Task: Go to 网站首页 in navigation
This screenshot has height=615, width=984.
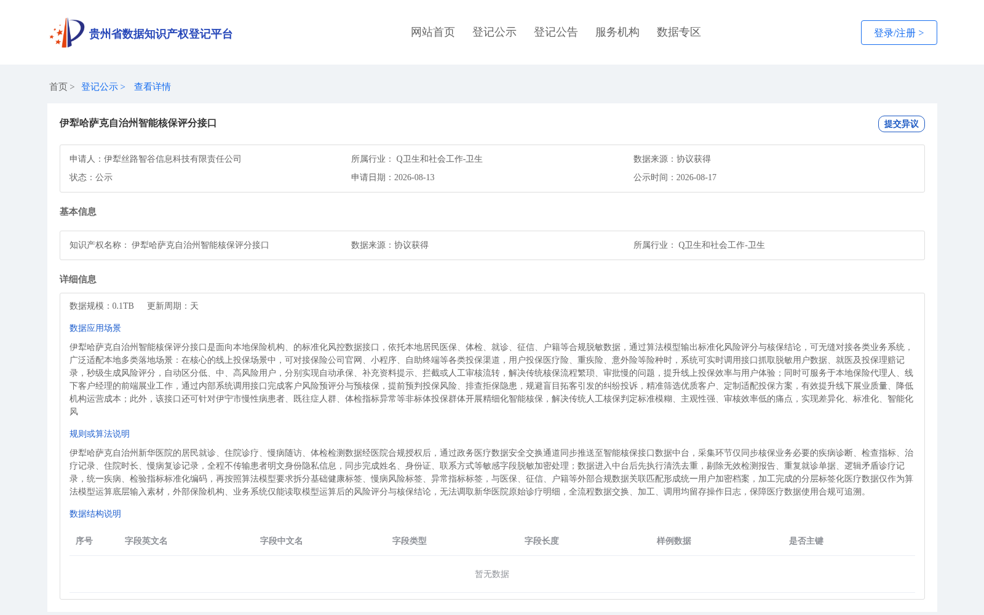Action: [433, 32]
